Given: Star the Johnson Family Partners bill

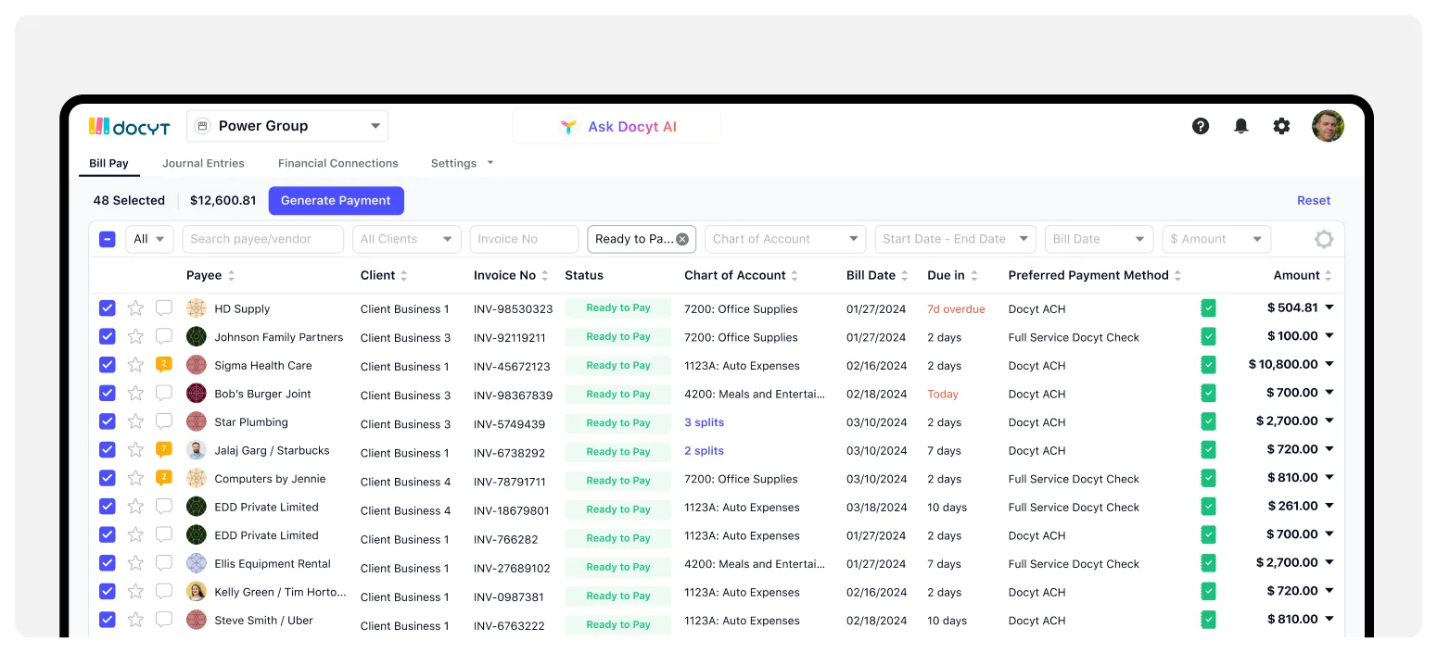Looking at the screenshot, I should (135, 336).
